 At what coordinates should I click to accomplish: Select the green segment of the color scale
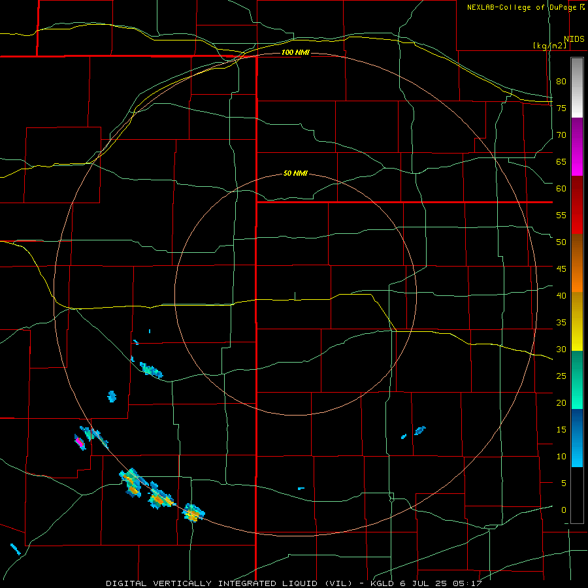[577, 380]
